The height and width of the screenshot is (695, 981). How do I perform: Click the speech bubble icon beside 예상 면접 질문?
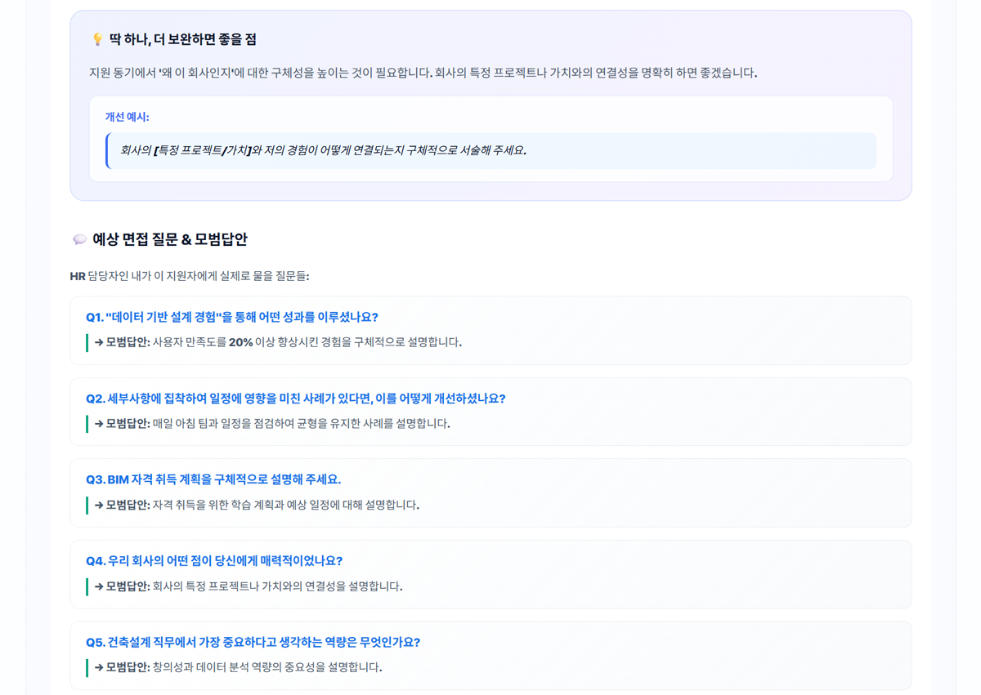79,239
